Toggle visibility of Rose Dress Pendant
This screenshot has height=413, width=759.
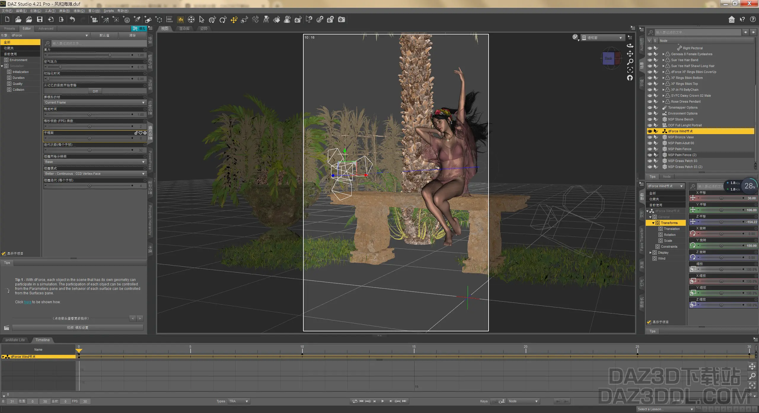coord(650,101)
